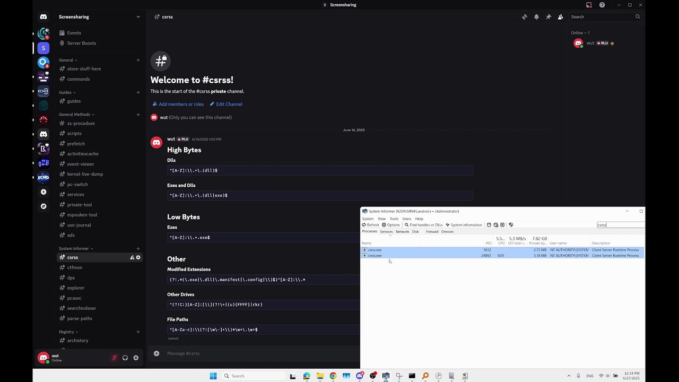Open the explorer channel

click(99, 288)
